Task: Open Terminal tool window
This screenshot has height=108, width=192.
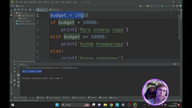Action: 103,98
